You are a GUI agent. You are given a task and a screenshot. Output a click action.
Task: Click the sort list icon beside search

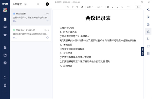coord(42,4)
